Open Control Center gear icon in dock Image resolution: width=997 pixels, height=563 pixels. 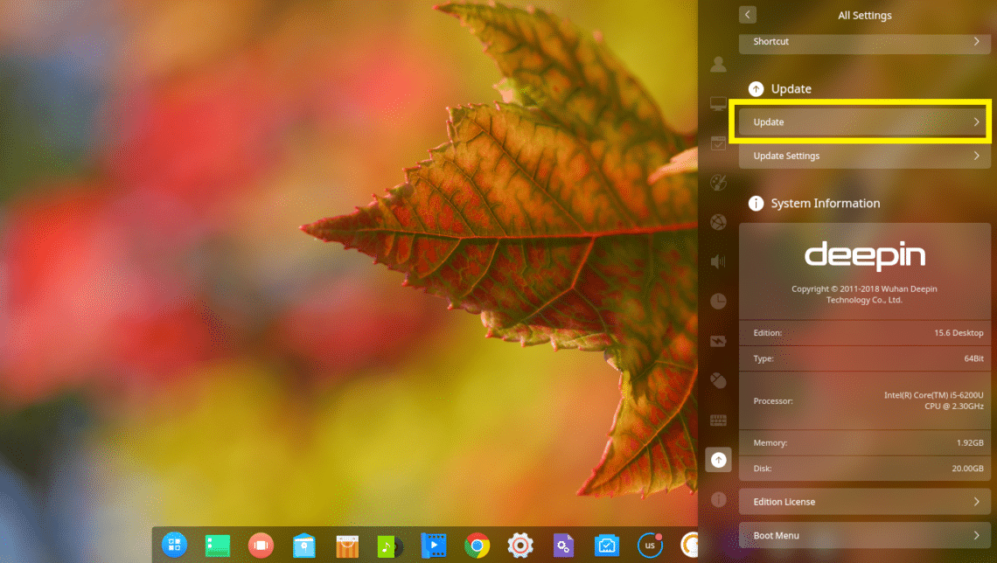click(520, 546)
